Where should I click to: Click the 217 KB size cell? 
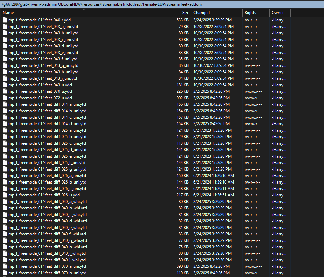pos(183,195)
